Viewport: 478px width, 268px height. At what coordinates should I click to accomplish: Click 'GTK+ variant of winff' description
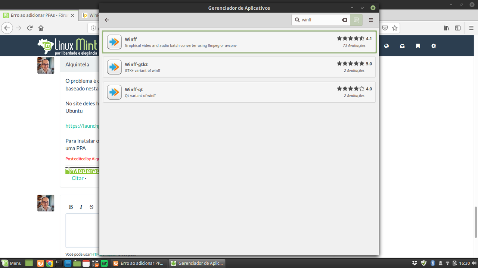click(x=142, y=70)
